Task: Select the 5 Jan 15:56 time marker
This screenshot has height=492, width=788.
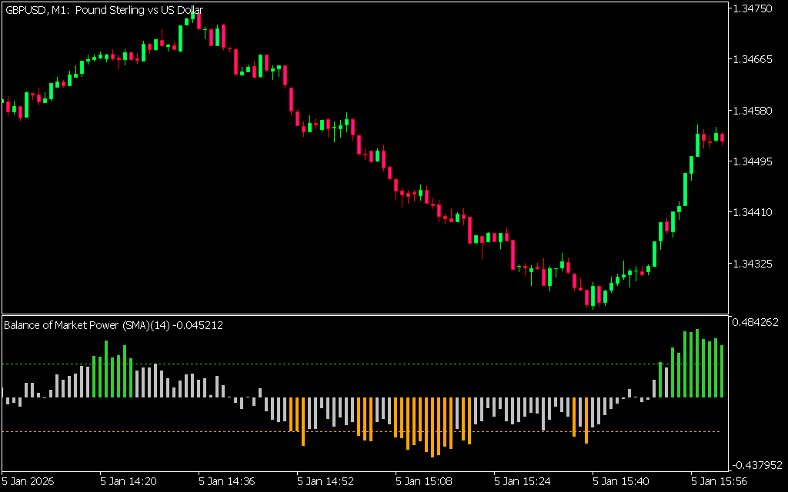Action: [720, 481]
